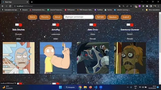Go to the Home page
This screenshot has width=161, height=90.
pos(32,17)
